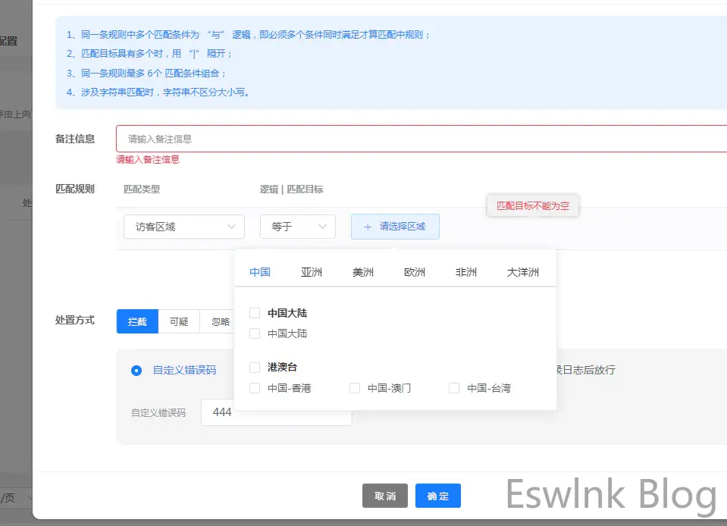Select the 非洲 tab

(466, 273)
